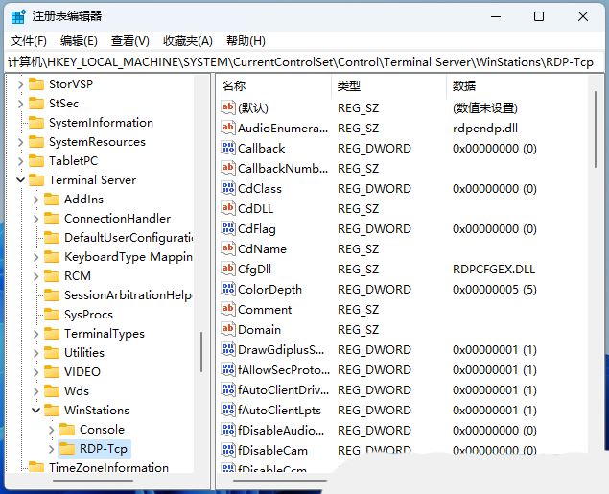Expand the ConnectionHandler subkey arrow
This screenshot has height=494, width=609.
click(36, 219)
